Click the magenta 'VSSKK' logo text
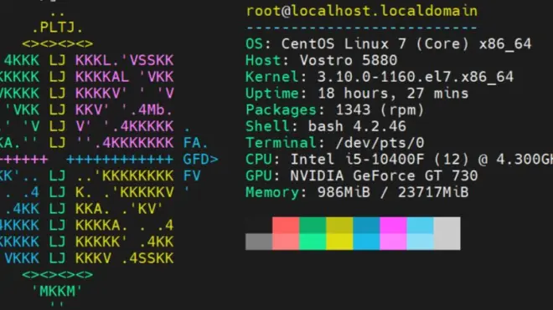The width and height of the screenshot is (553, 310). (152, 60)
